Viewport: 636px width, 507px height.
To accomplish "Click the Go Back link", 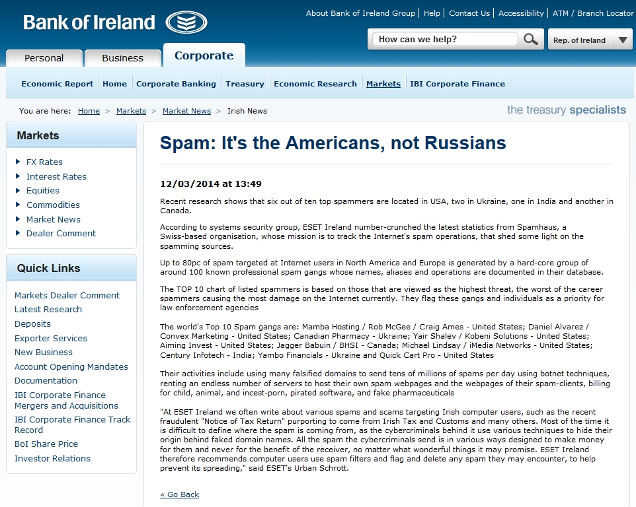I will tap(179, 494).
